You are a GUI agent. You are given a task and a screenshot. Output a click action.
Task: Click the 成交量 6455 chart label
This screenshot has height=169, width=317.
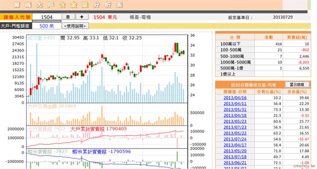coord(41,38)
